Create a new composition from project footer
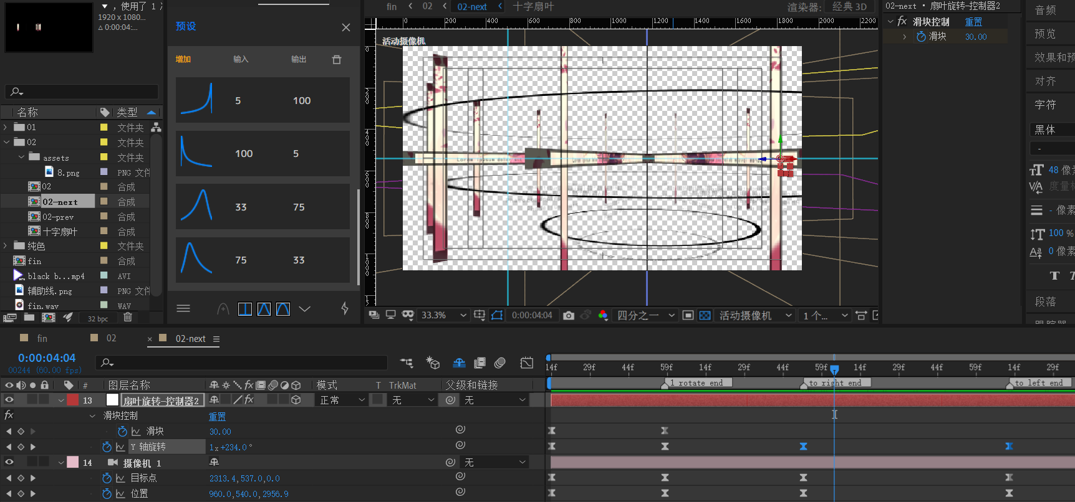This screenshot has height=502, width=1075. (x=49, y=318)
